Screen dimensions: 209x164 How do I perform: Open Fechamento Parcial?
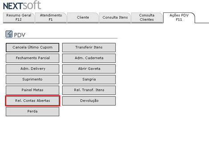click(32, 58)
